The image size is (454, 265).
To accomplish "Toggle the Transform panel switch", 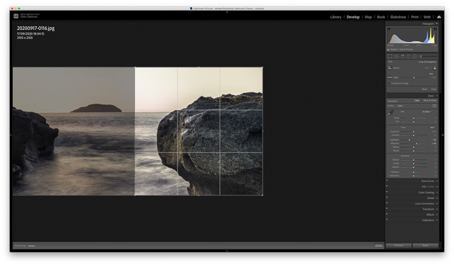I will tap(387, 209).
